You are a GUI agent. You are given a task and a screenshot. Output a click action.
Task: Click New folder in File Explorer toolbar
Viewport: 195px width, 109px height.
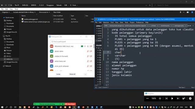click(x=57, y=12)
